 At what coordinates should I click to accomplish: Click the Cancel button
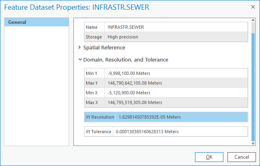coord(241,157)
